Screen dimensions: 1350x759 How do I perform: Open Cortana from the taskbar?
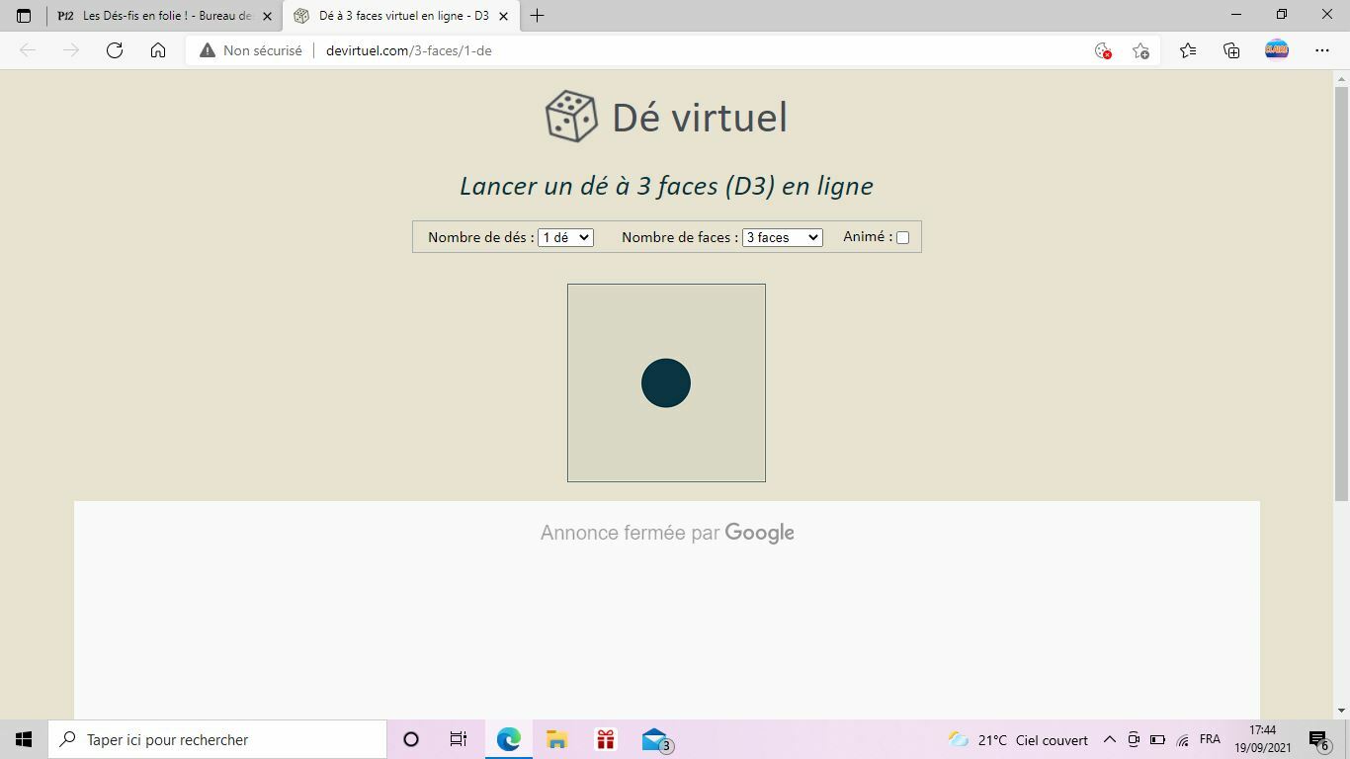pos(411,739)
